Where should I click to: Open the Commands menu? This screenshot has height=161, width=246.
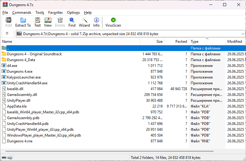point(22,13)
